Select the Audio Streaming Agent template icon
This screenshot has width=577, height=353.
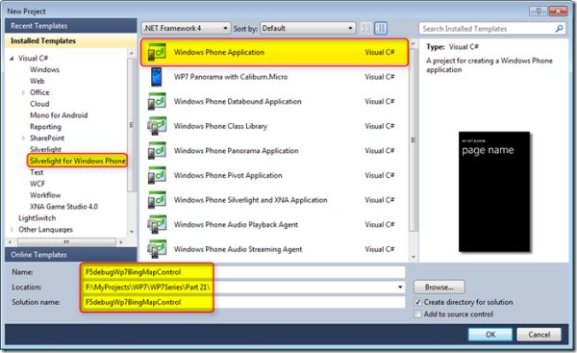pos(157,249)
